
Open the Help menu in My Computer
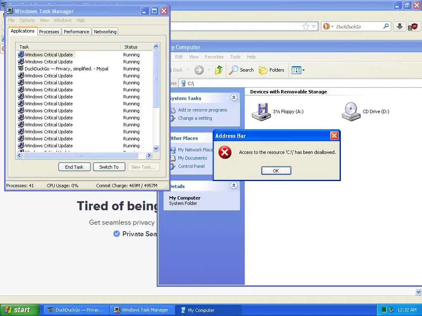pyautogui.click(x=251, y=57)
